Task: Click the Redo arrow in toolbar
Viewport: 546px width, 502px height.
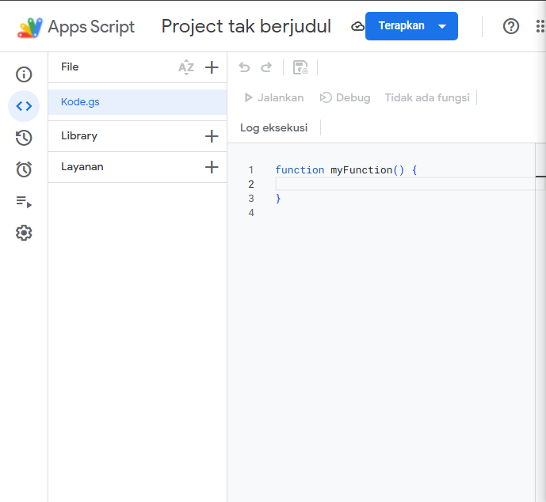Action: tap(266, 67)
